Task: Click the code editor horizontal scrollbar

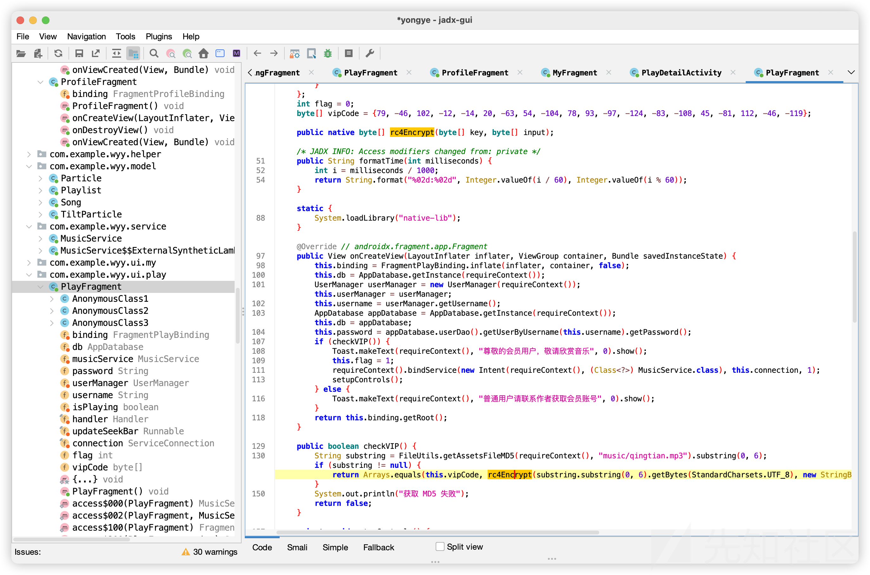Action: tap(438, 533)
